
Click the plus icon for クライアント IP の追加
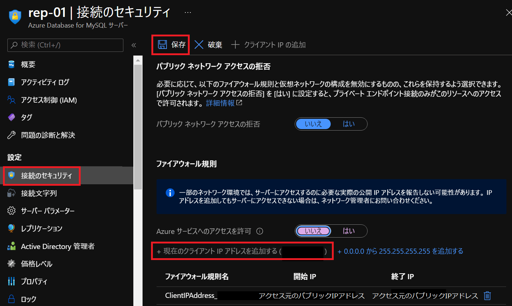(x=235, y=45)
